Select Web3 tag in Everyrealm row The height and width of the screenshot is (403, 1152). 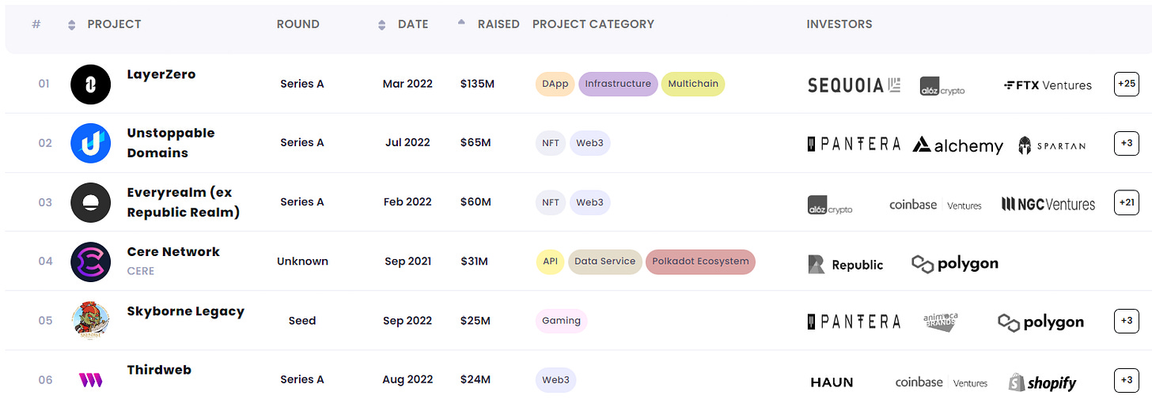click(589, 202)
